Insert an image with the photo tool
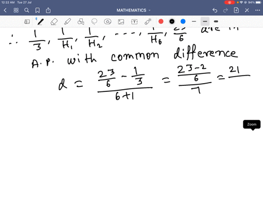 121,22
